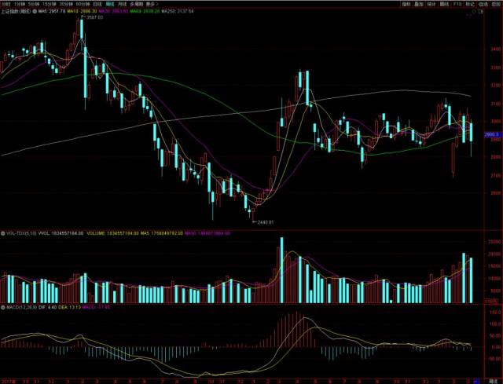
Task: Open the VOL-TDX indicator settings icon
Action: (x=2, y=233)
